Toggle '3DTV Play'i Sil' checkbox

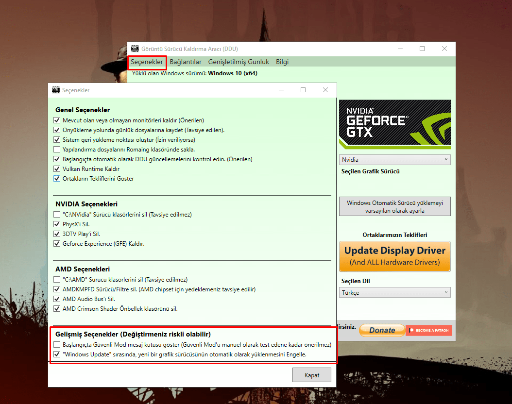(x=57, y=234)
